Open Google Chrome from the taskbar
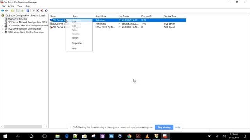This screenshot has height=140, width=250. click(x=129, y=136)
